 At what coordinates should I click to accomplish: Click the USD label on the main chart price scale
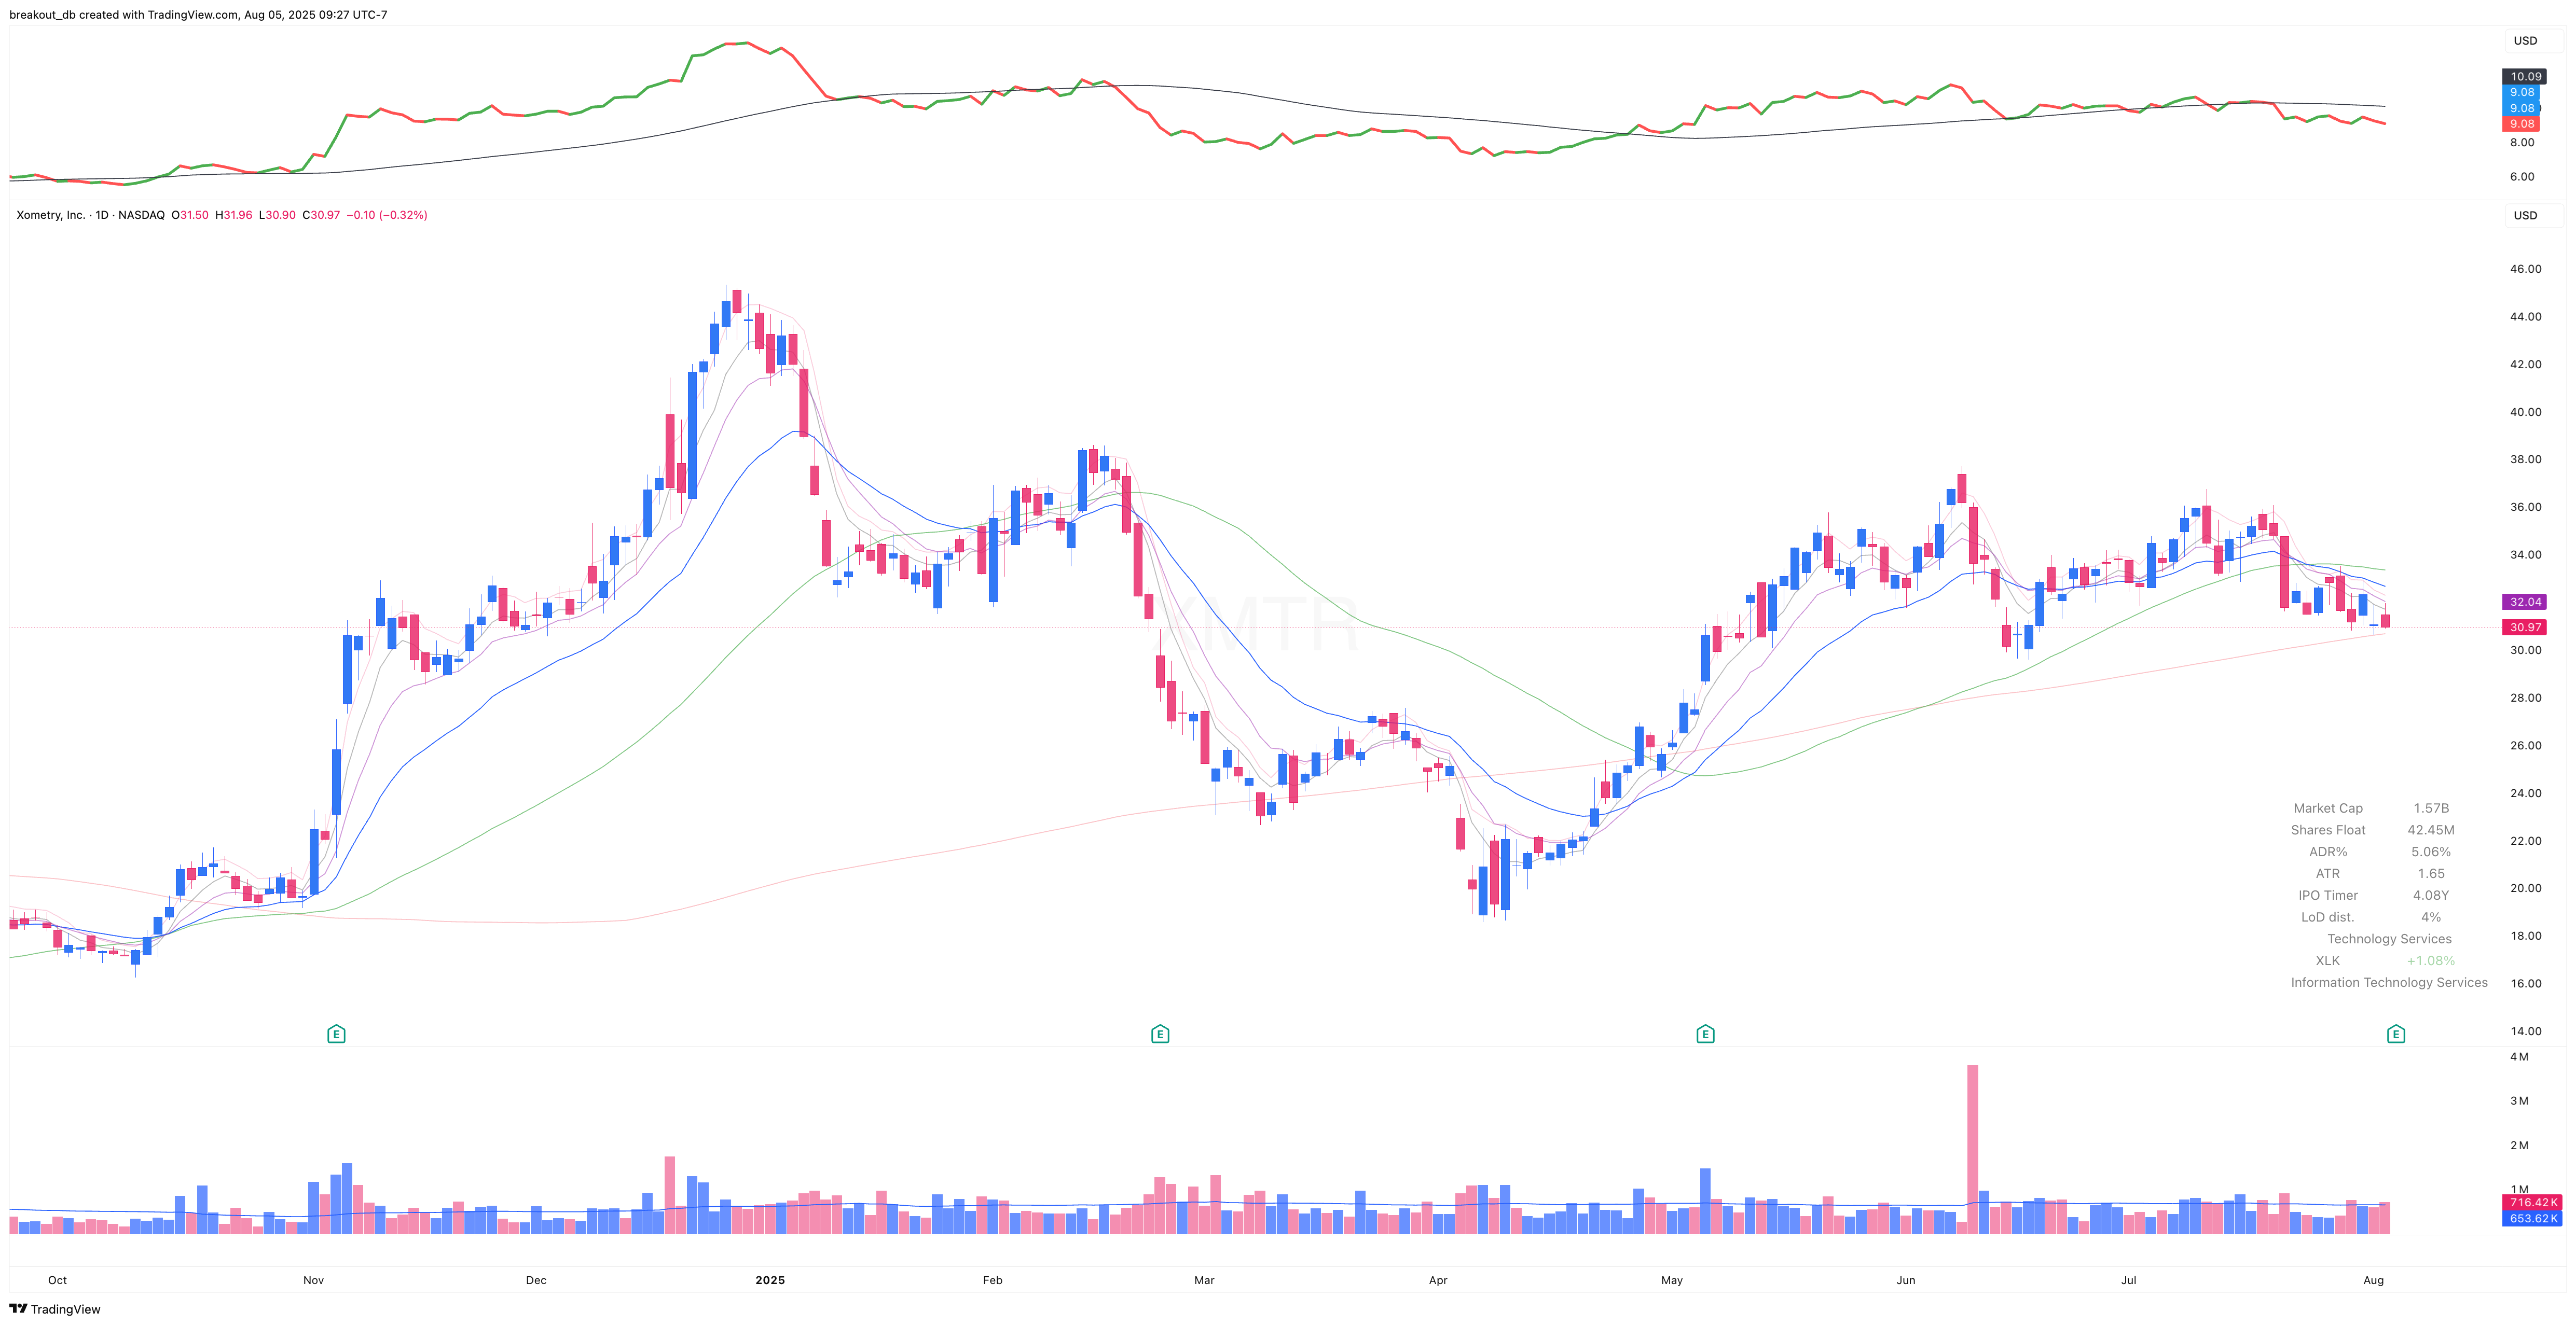(2525, 215)
